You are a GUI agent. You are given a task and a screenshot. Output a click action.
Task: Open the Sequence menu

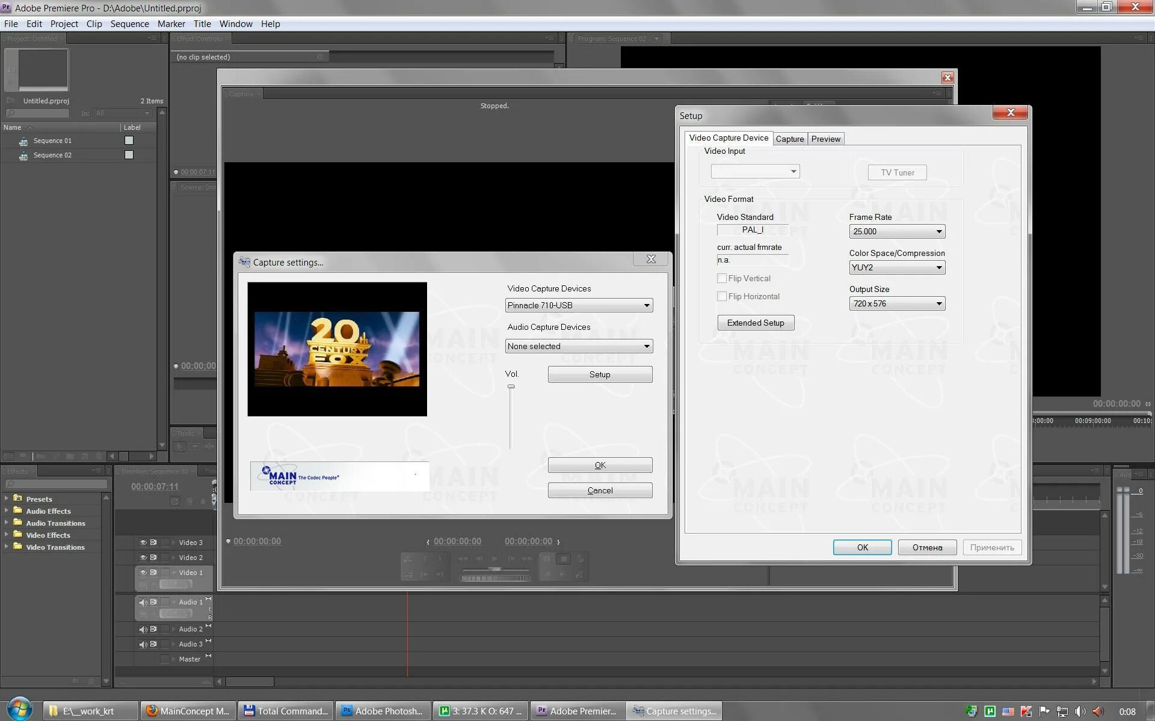129,24
